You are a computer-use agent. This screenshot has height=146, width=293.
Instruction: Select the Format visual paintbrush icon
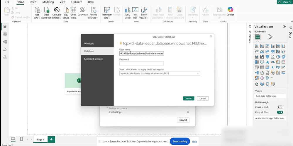point(270,37)
